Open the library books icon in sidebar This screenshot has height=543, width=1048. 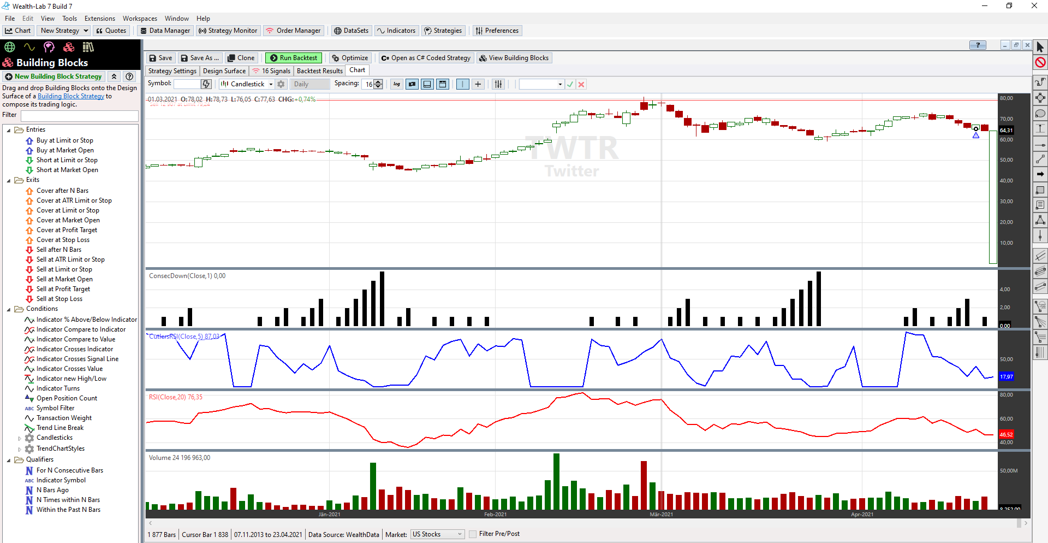[x=88, y=47]
